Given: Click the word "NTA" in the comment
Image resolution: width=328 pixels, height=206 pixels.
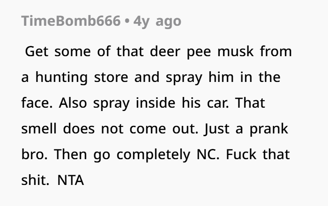Looking at the screenshot, I should point(70,180).
